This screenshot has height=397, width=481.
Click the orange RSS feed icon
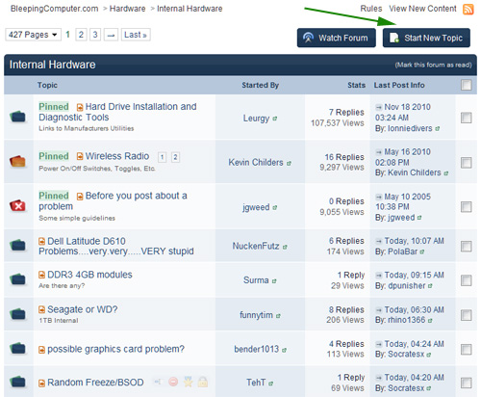[468, 9]
